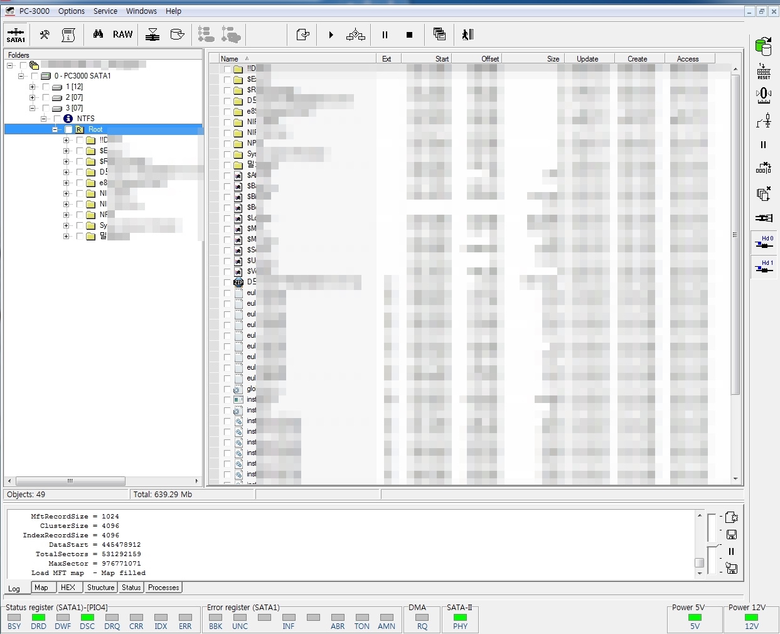Click the hammer and wrench tools icon
The width and height of the screenshot is (780, 634).
click(45, 35)
